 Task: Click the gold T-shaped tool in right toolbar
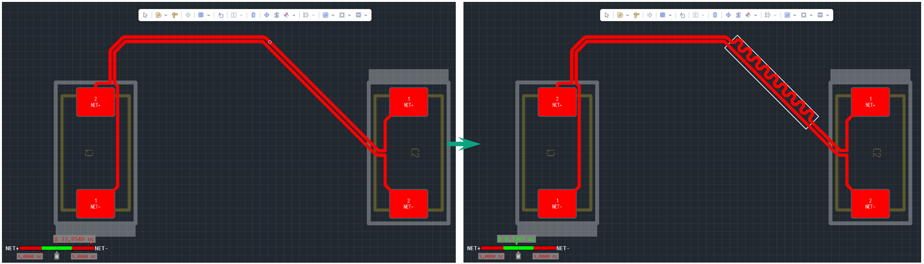click(x=637, y=15)
